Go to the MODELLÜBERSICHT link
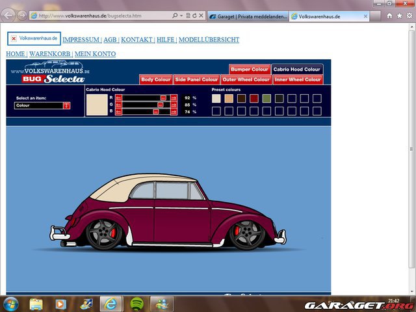 (x=209, y=40)
